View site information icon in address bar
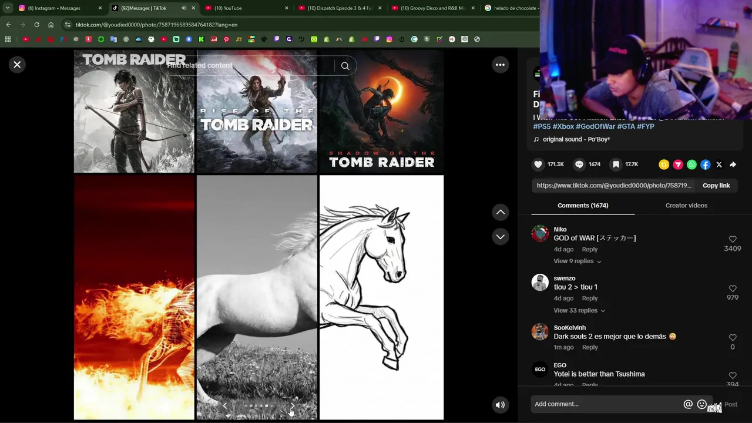752x423 pixels. [68, 25]
